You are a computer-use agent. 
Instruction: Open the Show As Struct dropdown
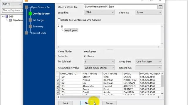point(149,13)
